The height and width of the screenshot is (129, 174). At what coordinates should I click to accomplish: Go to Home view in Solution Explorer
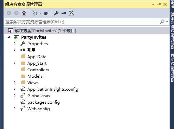tap(24, 13)
